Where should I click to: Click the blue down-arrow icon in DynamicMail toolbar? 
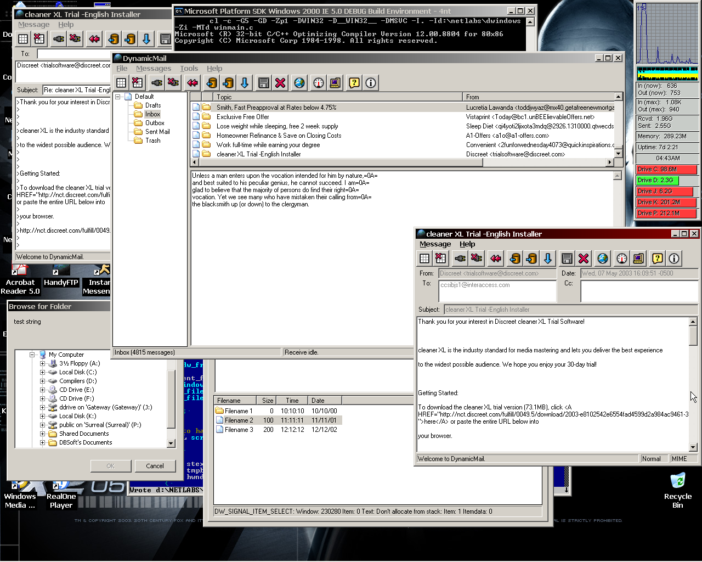point(245,83)
